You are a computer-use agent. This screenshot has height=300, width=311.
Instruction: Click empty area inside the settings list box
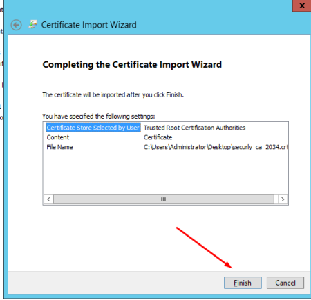tap(165, 172)
